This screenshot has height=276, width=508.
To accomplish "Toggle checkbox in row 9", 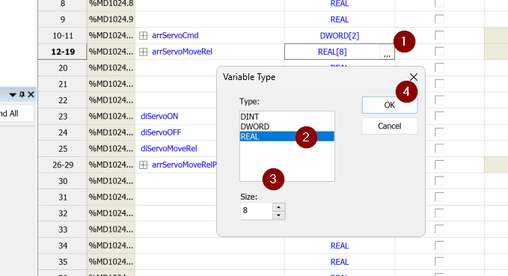I will coord(439,19).
